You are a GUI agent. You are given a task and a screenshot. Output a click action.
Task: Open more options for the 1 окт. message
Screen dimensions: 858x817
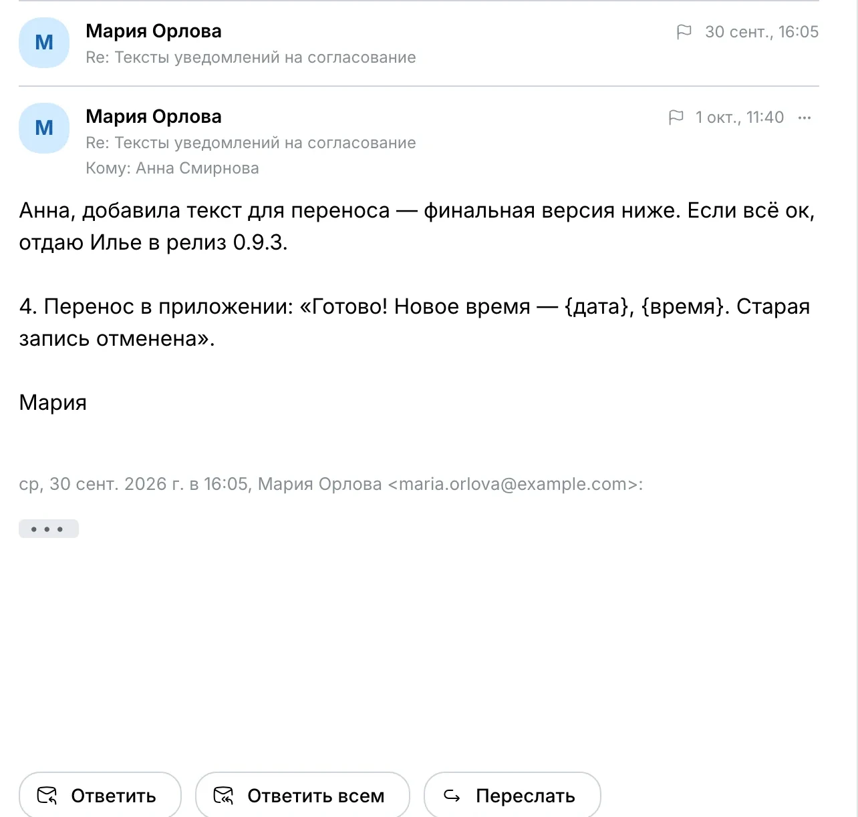(x=805, y=117)
